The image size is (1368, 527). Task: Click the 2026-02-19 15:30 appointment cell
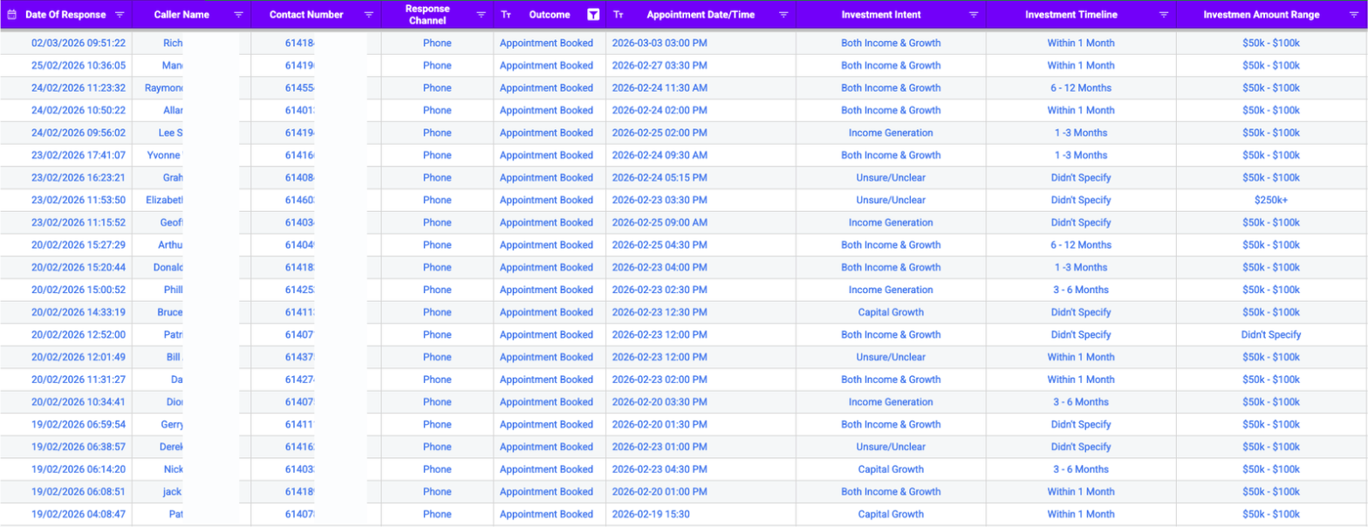pos(651,514)
